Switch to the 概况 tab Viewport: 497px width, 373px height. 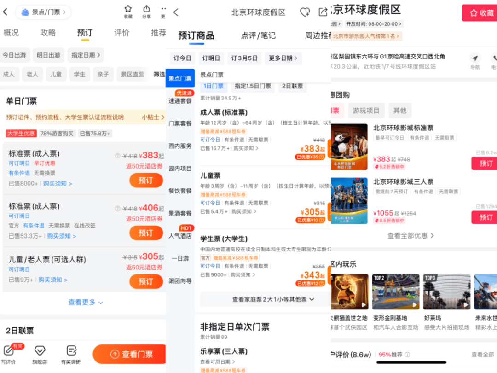click(x=11, y=33)
